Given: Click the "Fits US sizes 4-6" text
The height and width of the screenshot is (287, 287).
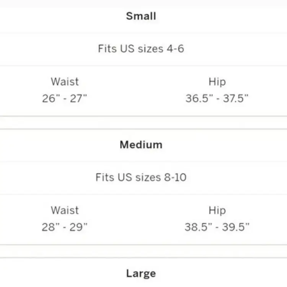Looking at the screenshot, I should tap(141, 49).
